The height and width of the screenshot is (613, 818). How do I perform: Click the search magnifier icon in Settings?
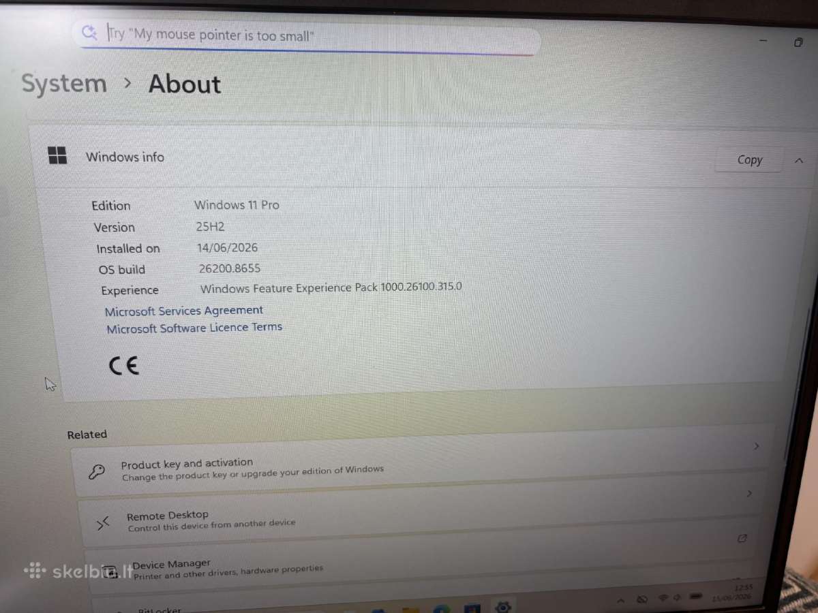89,31
